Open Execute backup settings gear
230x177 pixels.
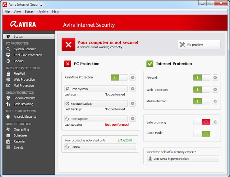[x=133, y=104]
